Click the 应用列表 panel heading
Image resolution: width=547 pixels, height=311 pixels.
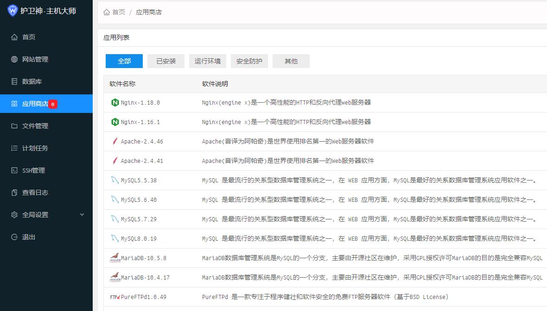(116, 37)
